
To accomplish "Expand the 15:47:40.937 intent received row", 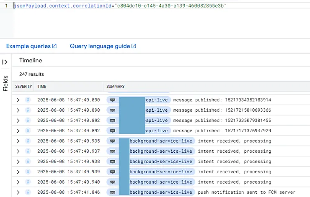I will pyautogui.click(x=18, y=151).
